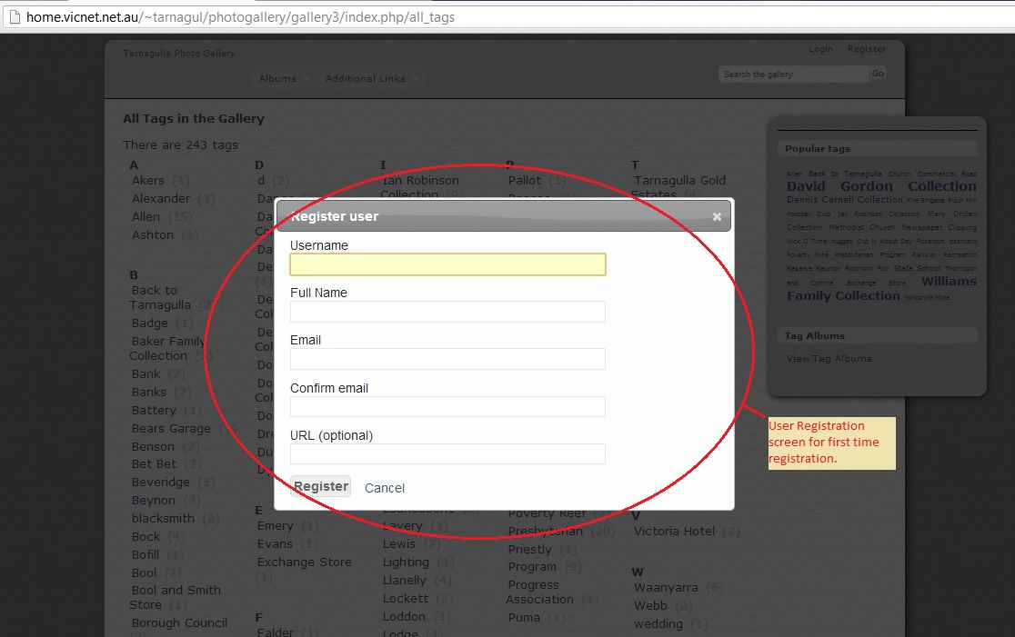
Task: Open the Lockett tag
Action: pyautogui.click(x=406, y=598)
